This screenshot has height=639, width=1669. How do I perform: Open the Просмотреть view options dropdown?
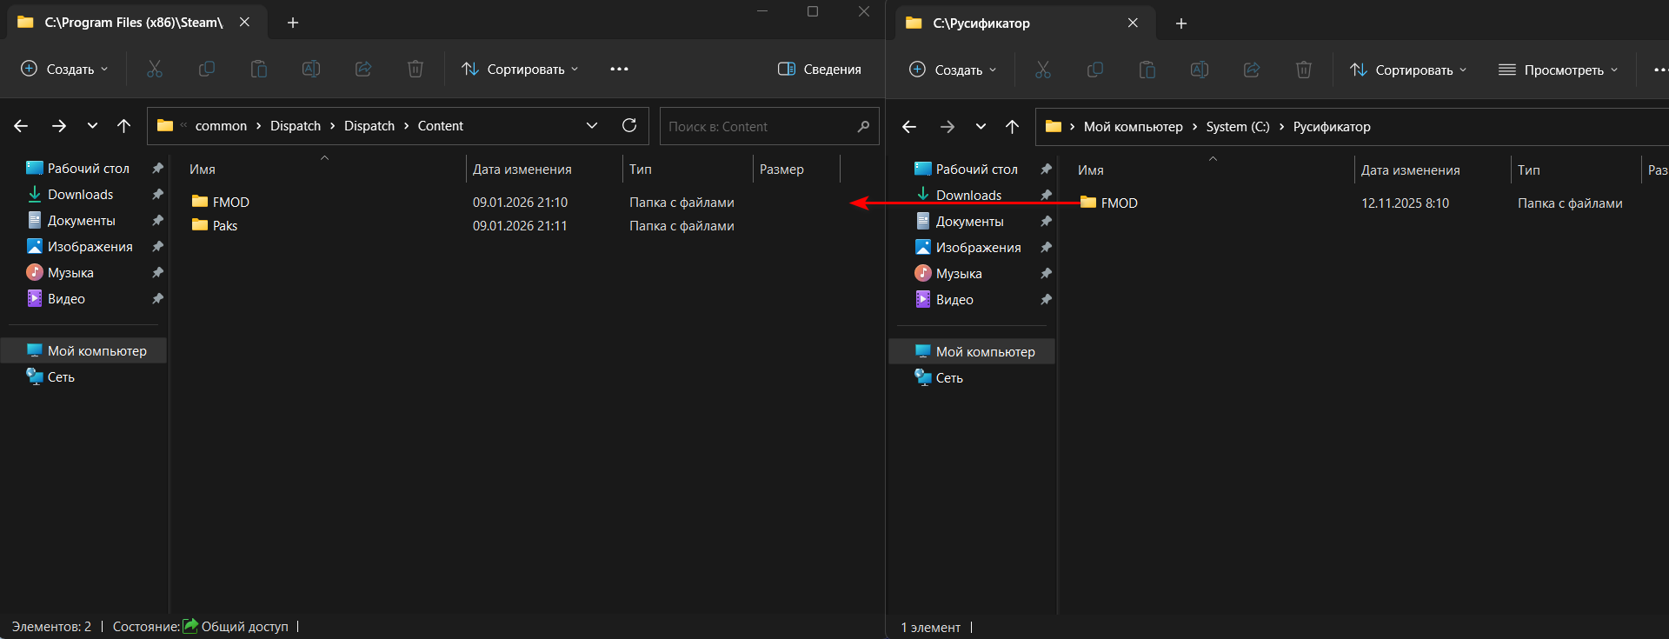[x=1559, y=70]
